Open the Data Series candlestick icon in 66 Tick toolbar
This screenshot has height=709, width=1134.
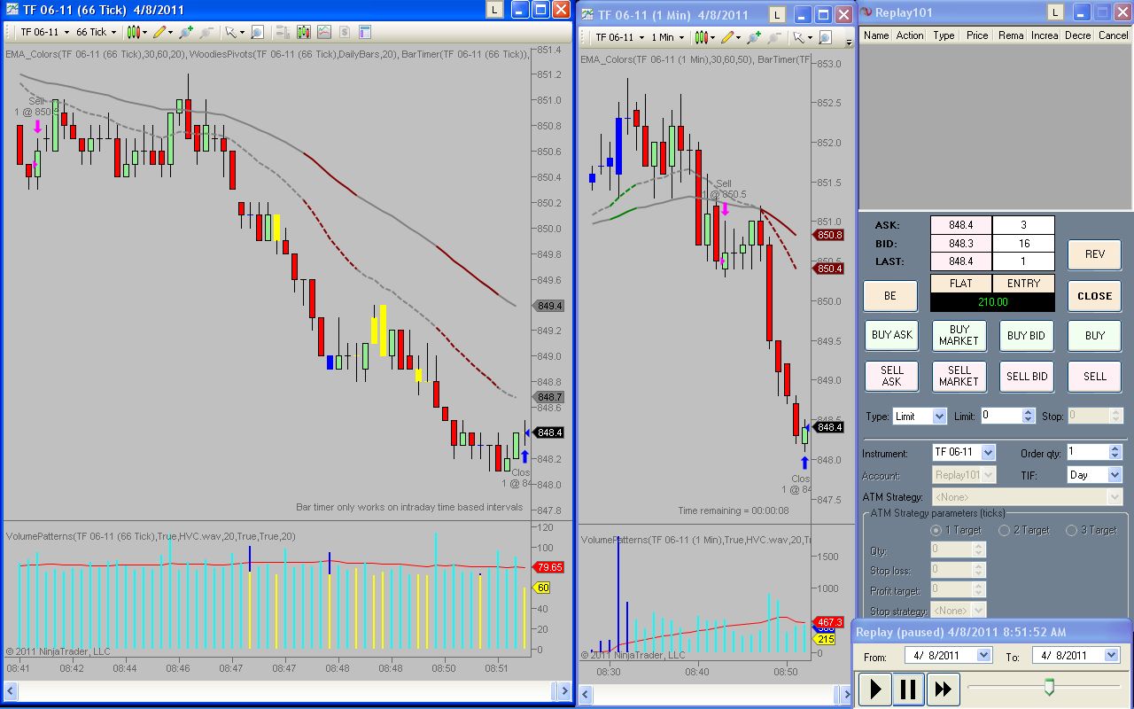[304, 32]
